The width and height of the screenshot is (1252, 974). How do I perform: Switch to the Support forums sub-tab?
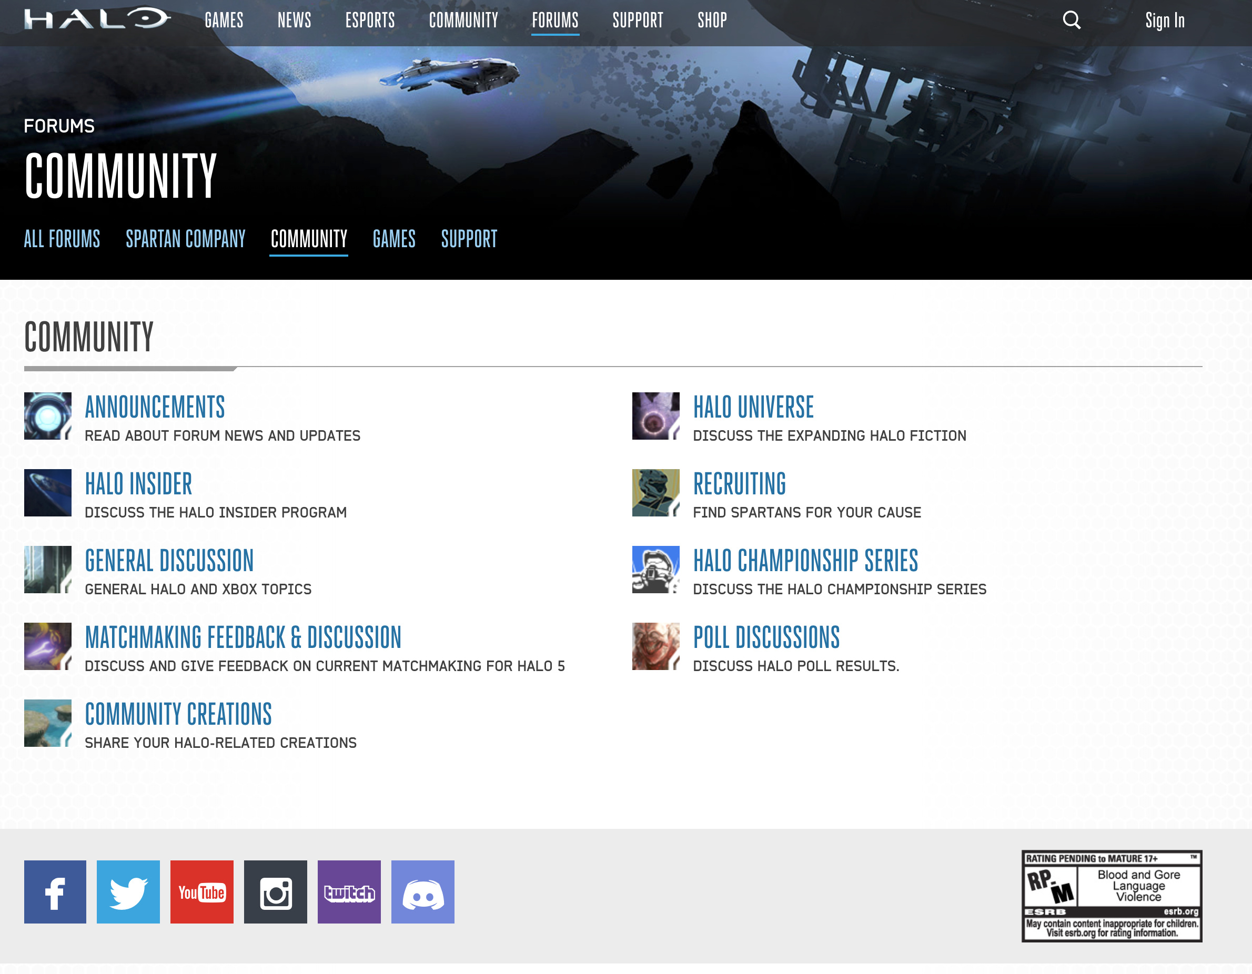pyautogui.click(x=469, y=238)
